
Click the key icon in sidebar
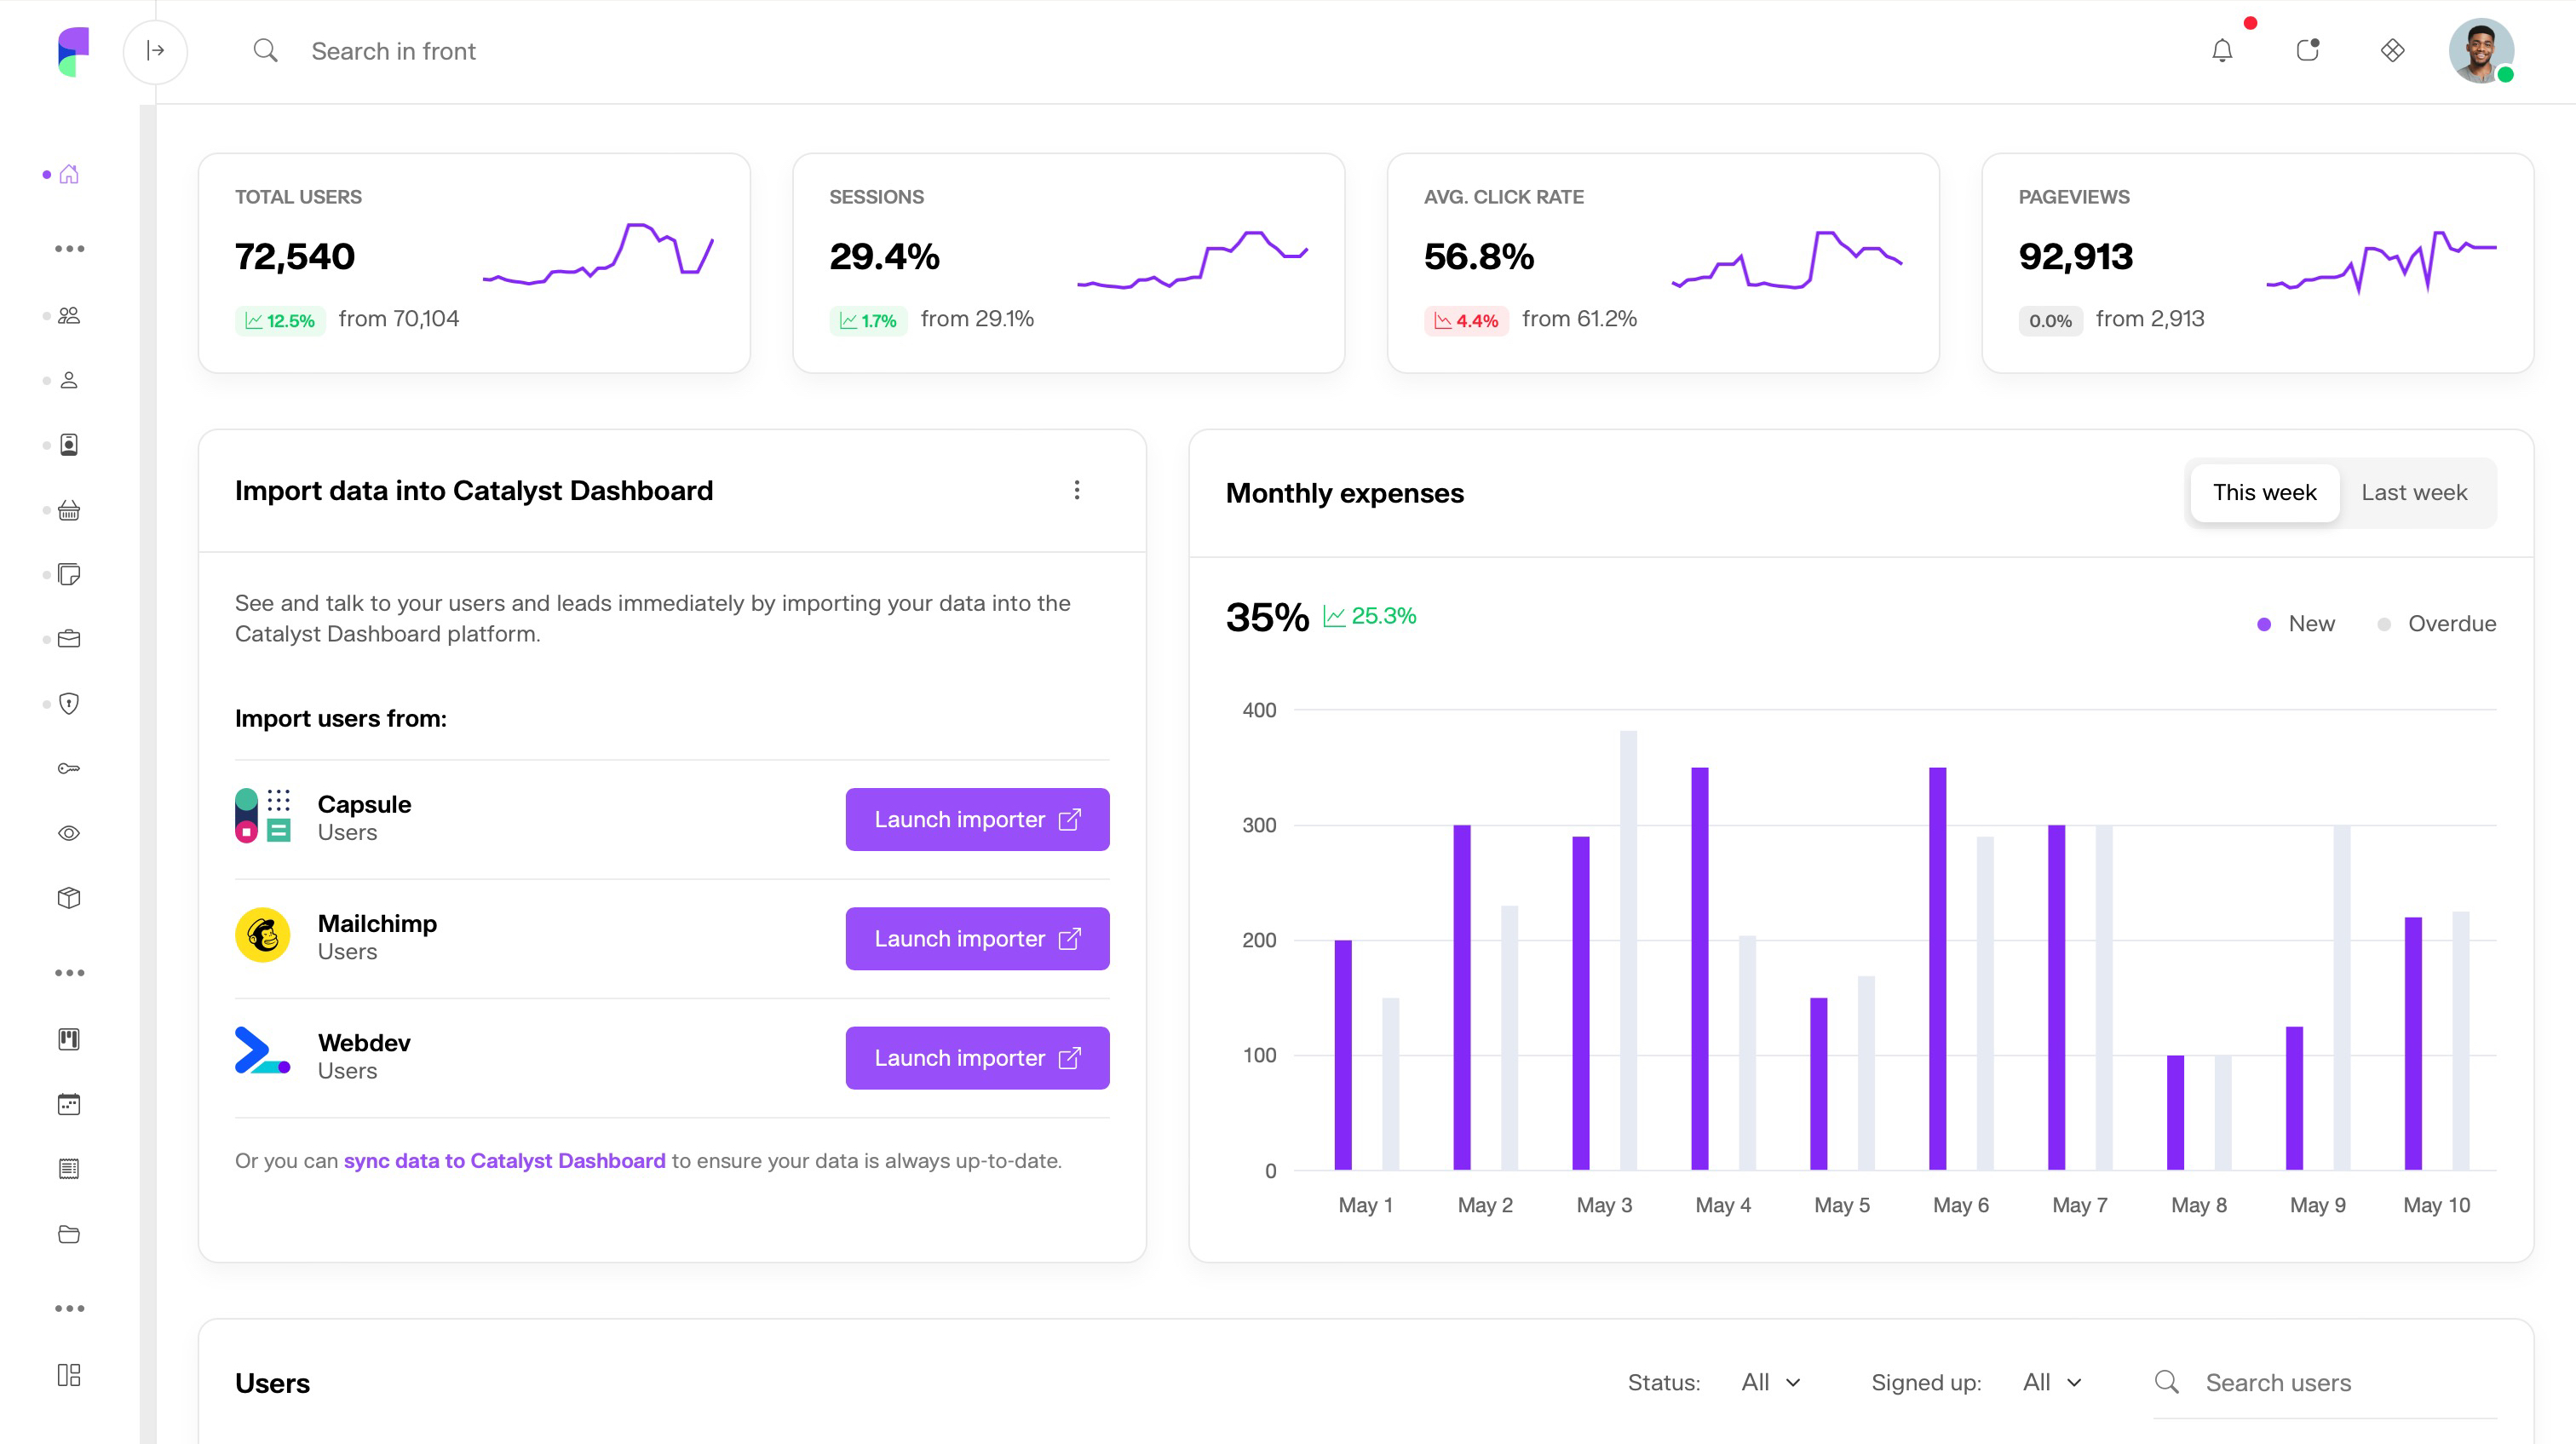[69, 769]
